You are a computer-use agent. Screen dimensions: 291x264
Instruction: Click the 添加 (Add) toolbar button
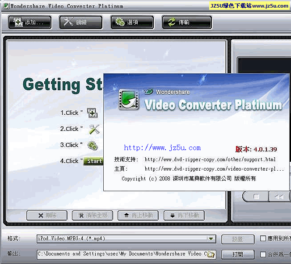point(30,22)
